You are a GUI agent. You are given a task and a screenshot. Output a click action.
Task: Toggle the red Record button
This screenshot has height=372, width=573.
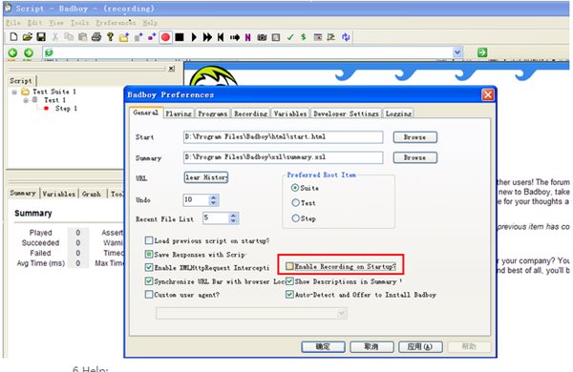coord(165,37)
